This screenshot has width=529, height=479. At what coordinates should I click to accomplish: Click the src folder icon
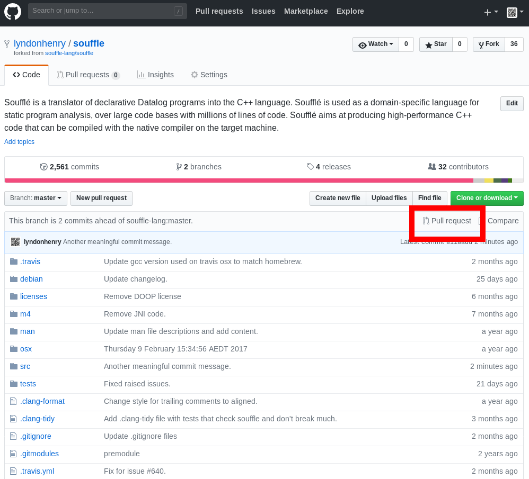pyautogui.click(x=13, y=366)
